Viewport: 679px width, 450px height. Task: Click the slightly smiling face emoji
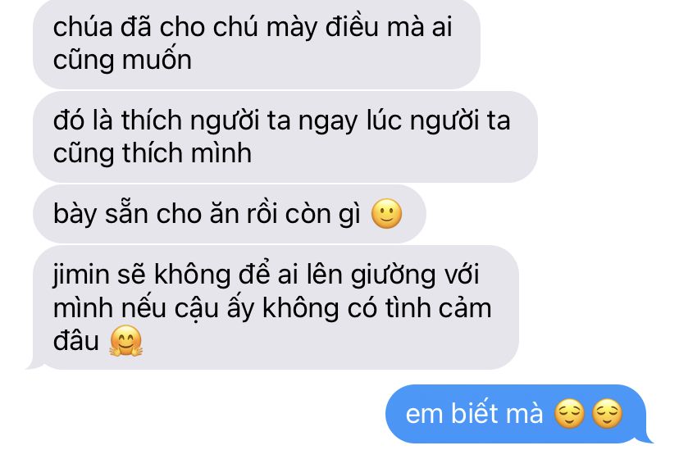(x=387, y=214)
